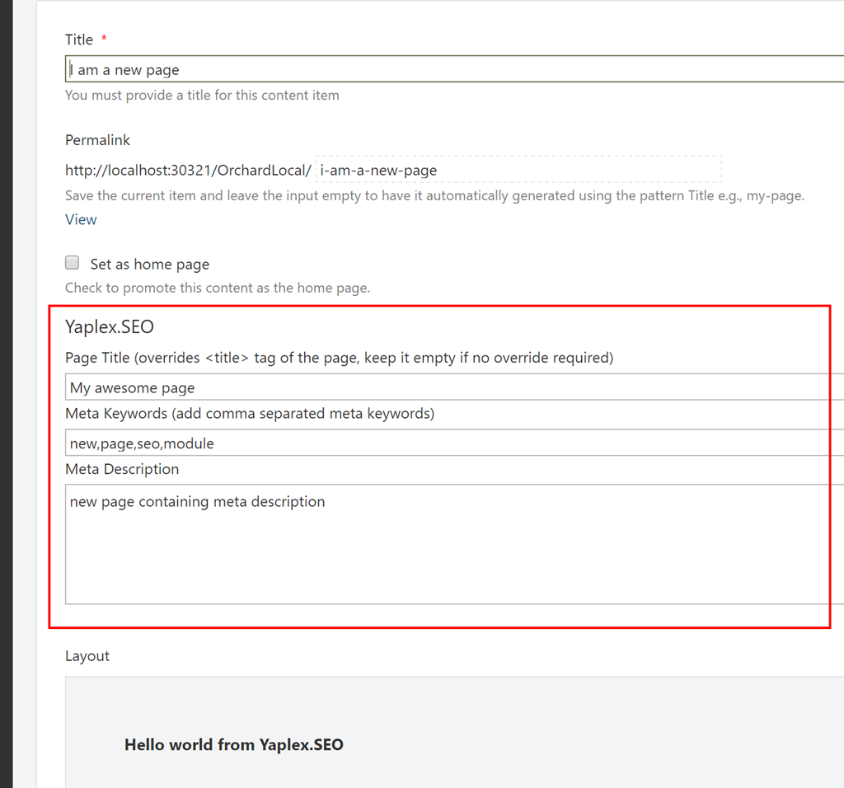Click the permalink slug field 'i-am-a-new-page'

pos(518,171)
